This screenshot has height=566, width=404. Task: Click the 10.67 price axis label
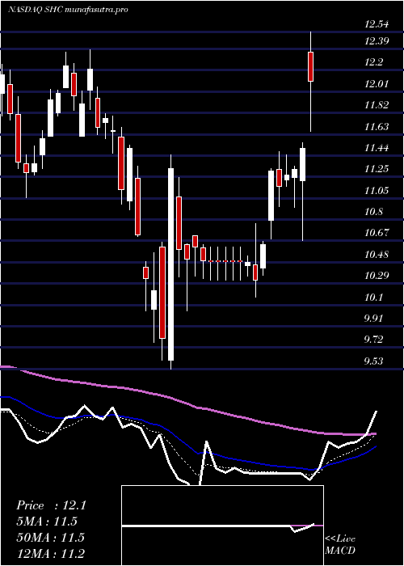click(377, 233)
